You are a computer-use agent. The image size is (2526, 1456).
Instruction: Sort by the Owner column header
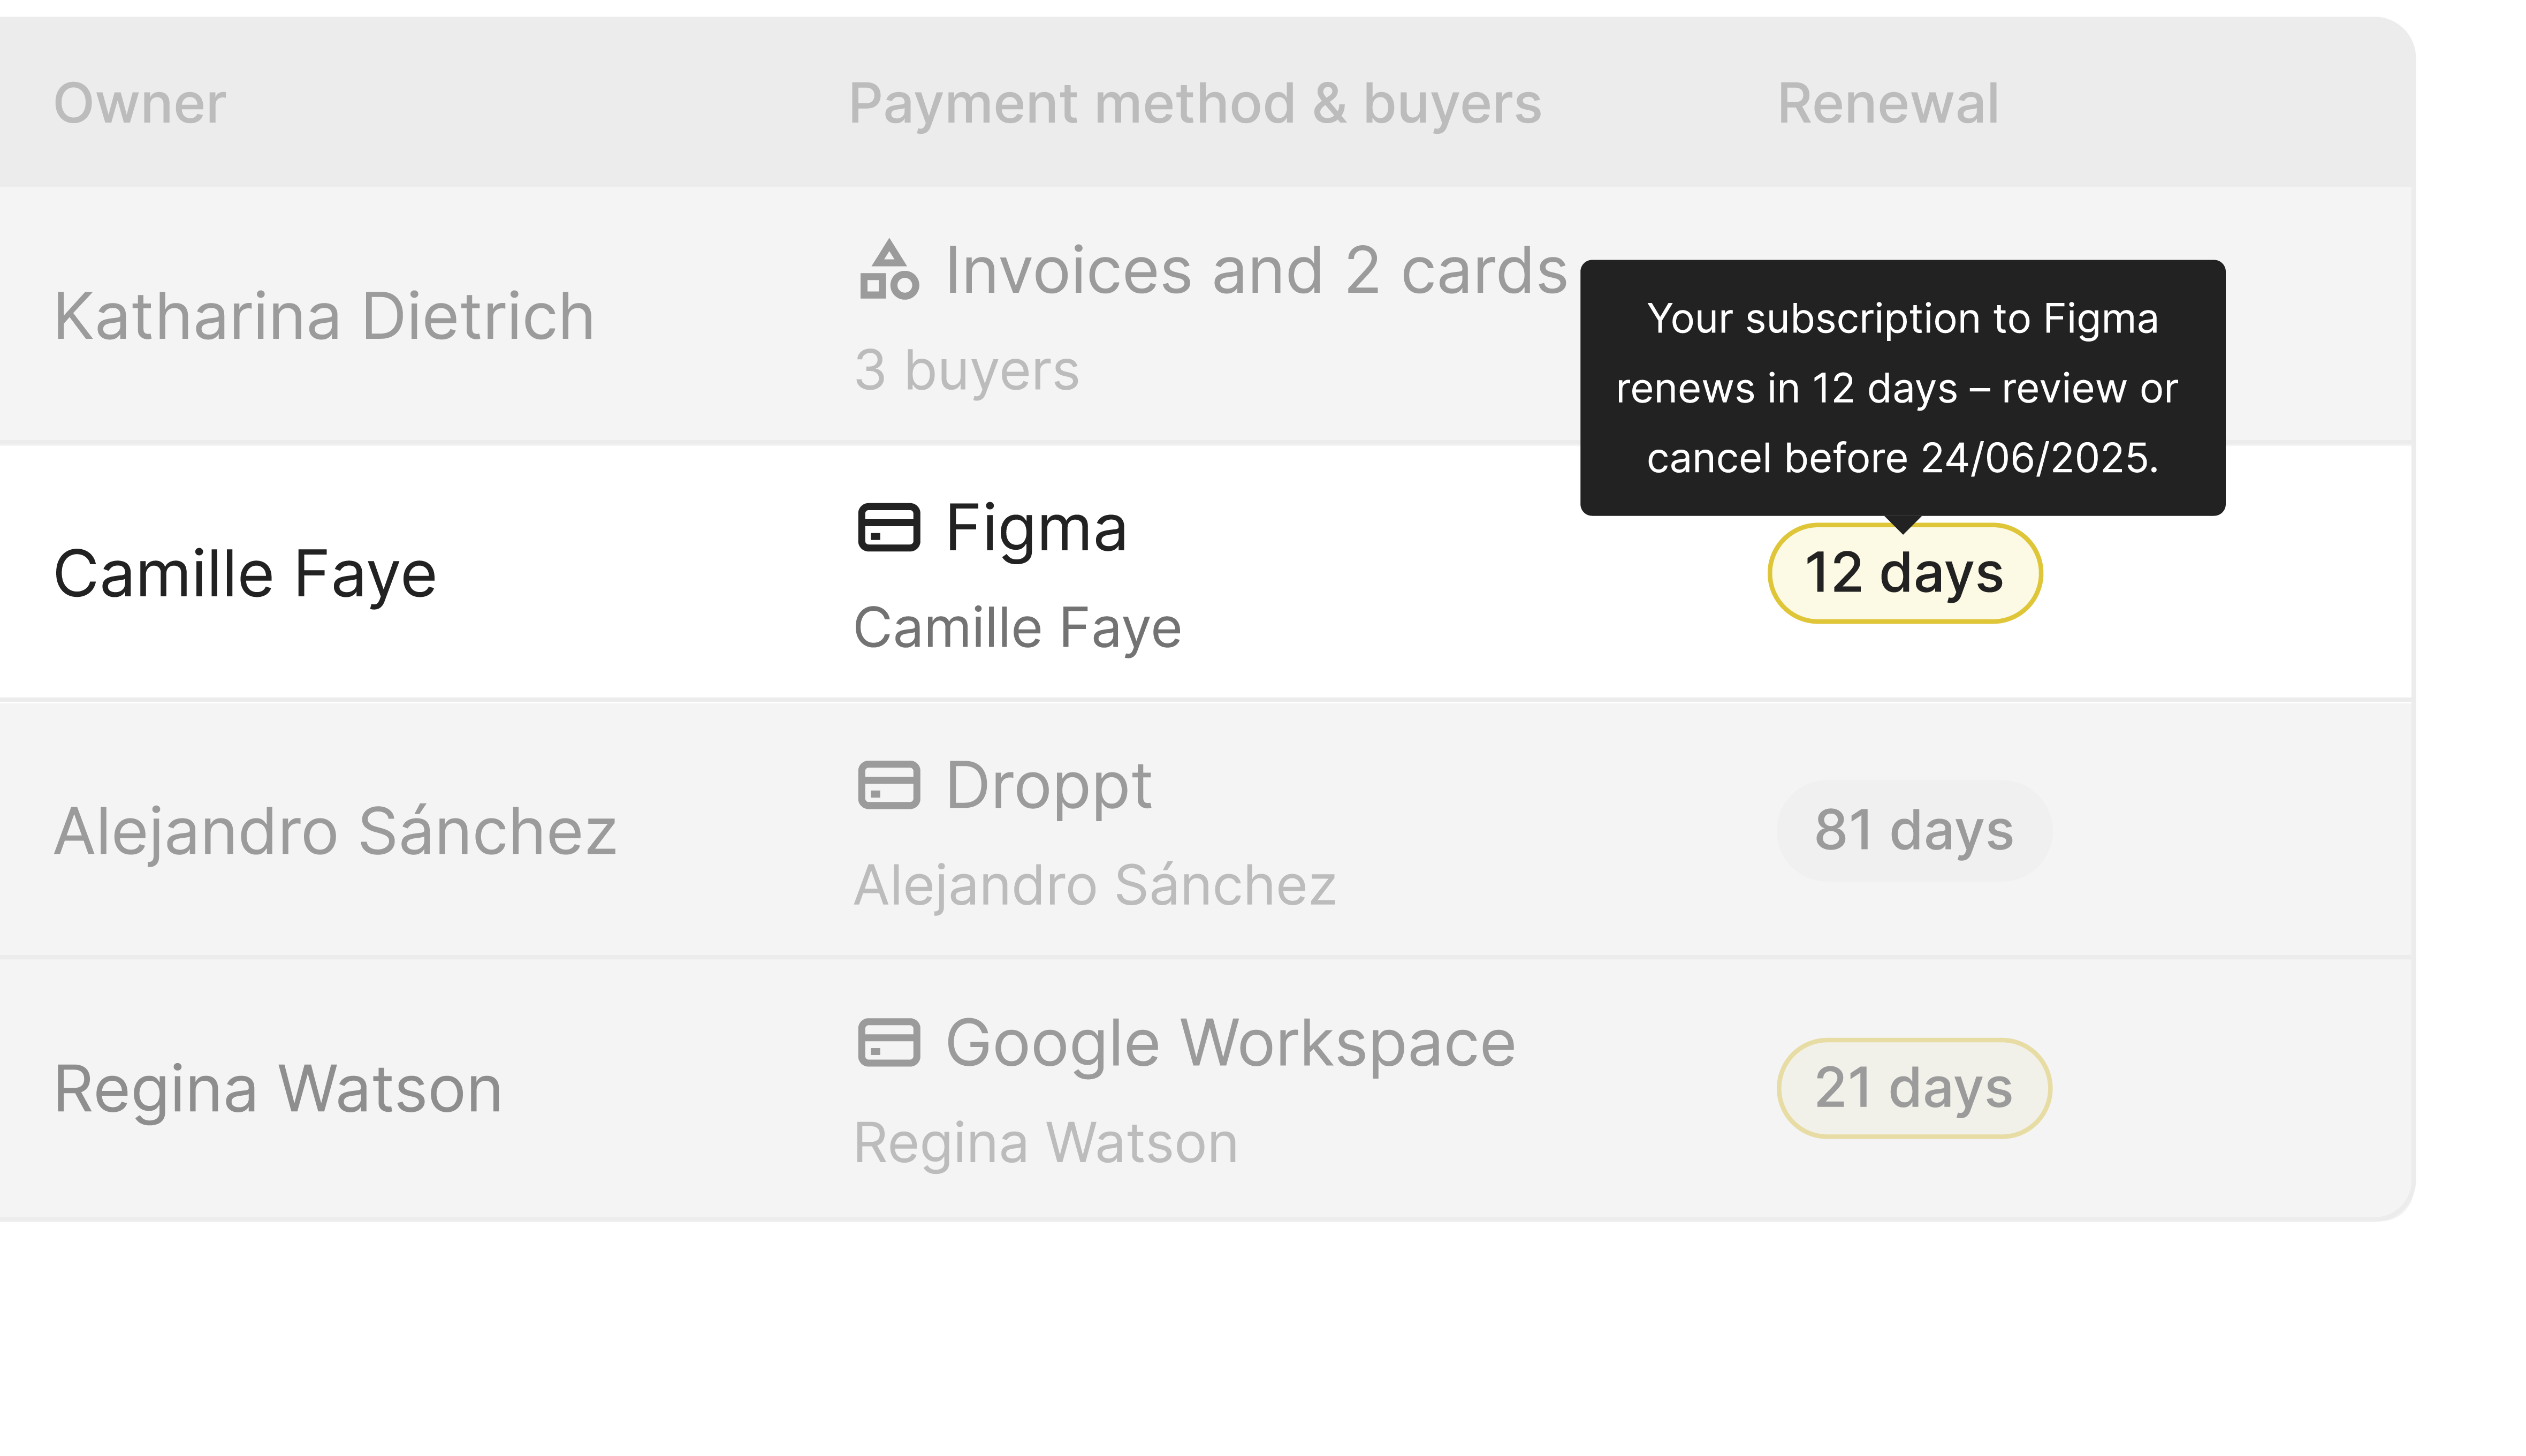(140, 103)
